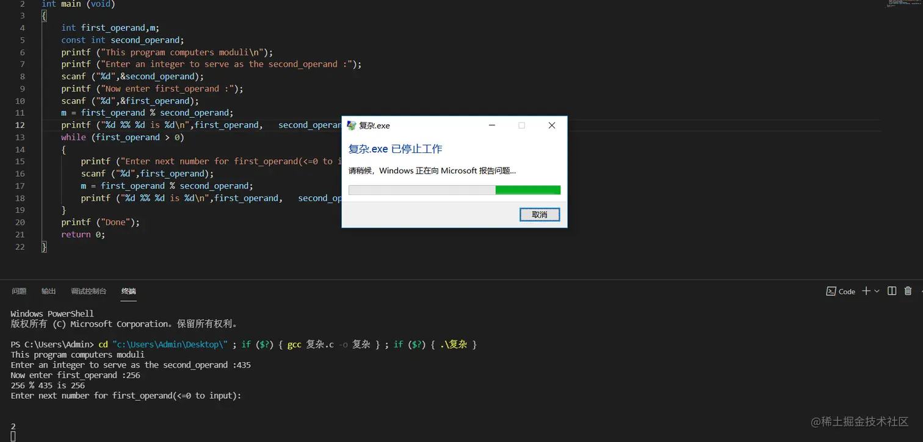Click the terminal cursor block
Image resolution: width=923 pixels, height=442 pixels.
[x=13, y=437]
